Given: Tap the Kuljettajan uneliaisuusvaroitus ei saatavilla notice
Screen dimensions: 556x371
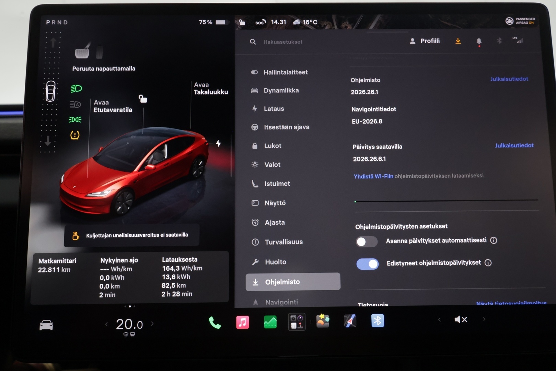Looking at the screenshot, I should pyautogui.click(x=132, y=235).
